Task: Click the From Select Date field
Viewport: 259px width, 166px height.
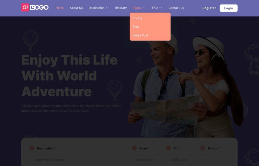Action: click(x=147, y=160)
